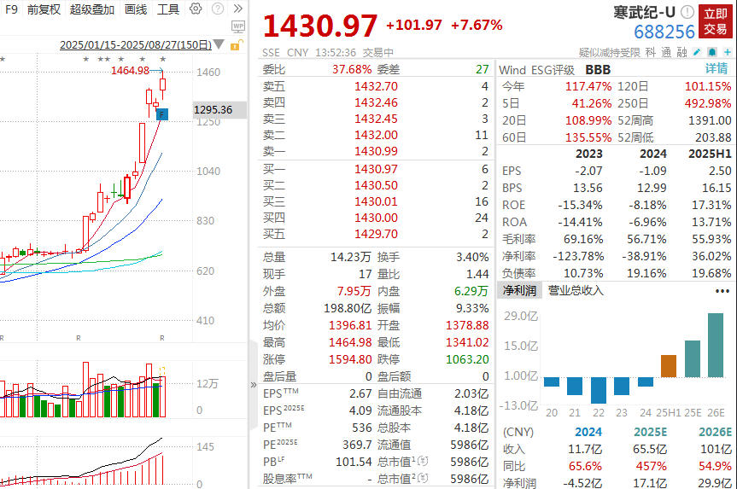The image size is (737, 489).
Task: Toggle the 融 margin trading tag
Action: coord(681,52)
